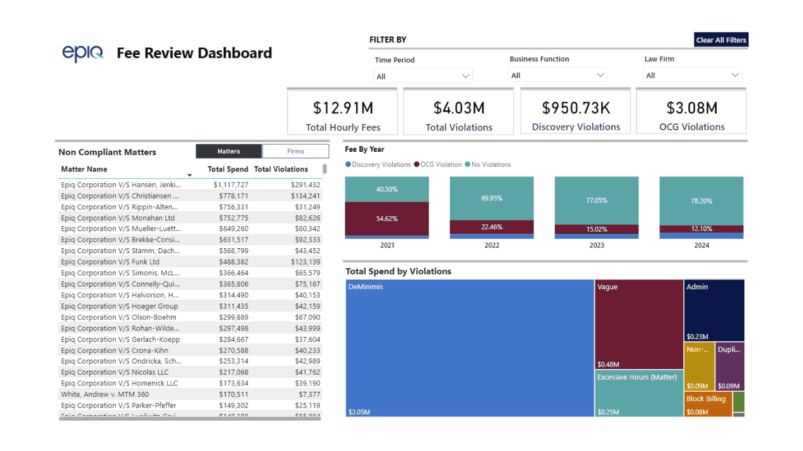The height and width of the screenshot is (451, 803).
Task: Click the 2024 year axis label
Action: (702, 245)
